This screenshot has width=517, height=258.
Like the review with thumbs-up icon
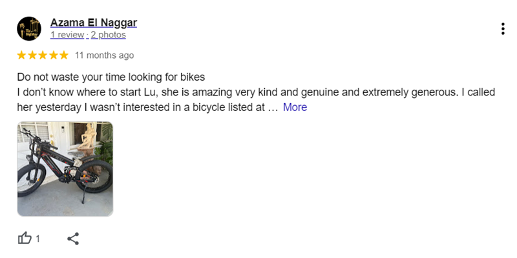(x=25, y=239)
